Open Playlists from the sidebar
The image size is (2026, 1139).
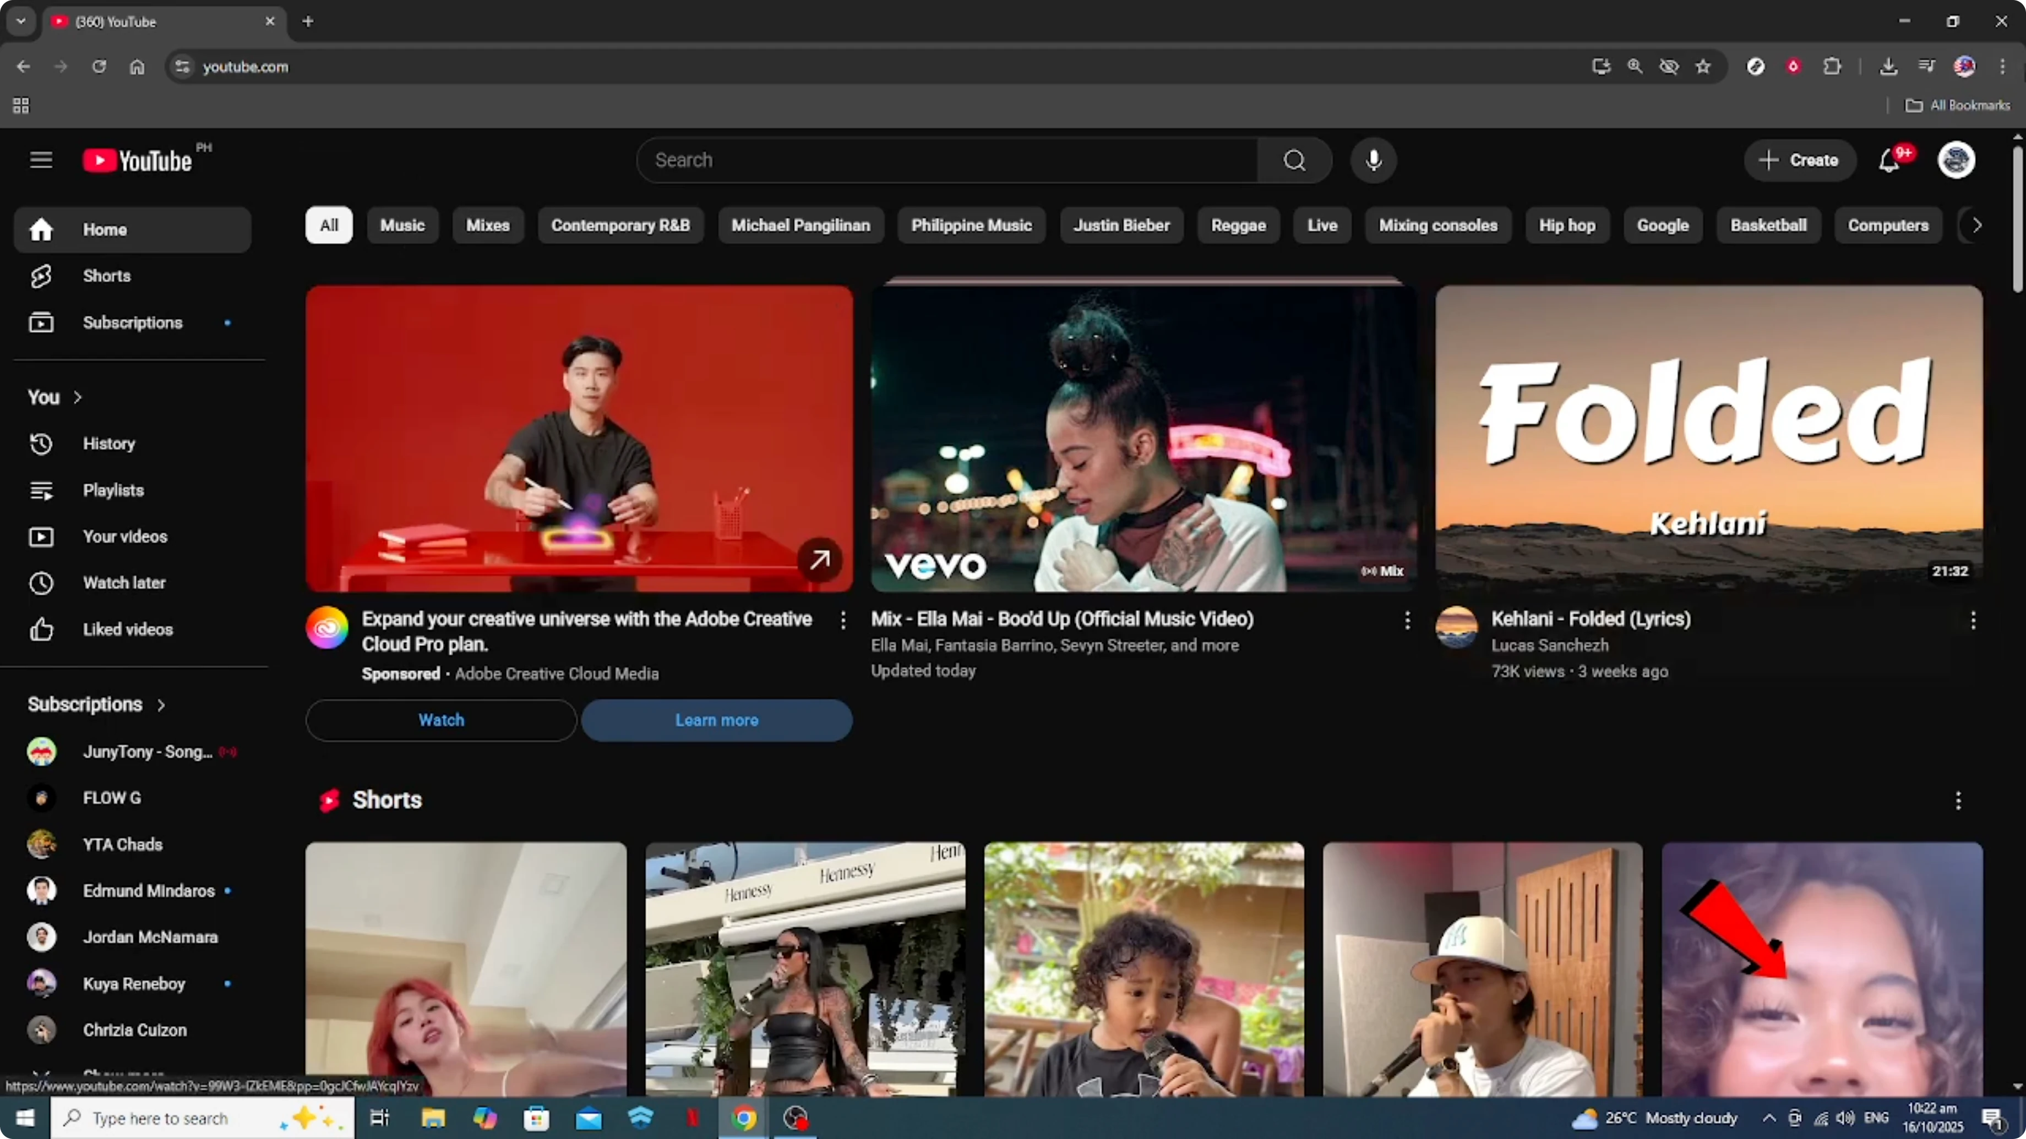113,490
